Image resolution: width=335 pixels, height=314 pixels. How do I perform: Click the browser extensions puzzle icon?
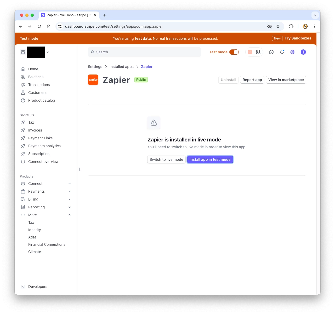pyautogui.click(x=291, y=26)
